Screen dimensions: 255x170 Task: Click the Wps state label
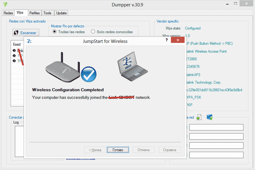pyautogui.click(x=173, y=28)
